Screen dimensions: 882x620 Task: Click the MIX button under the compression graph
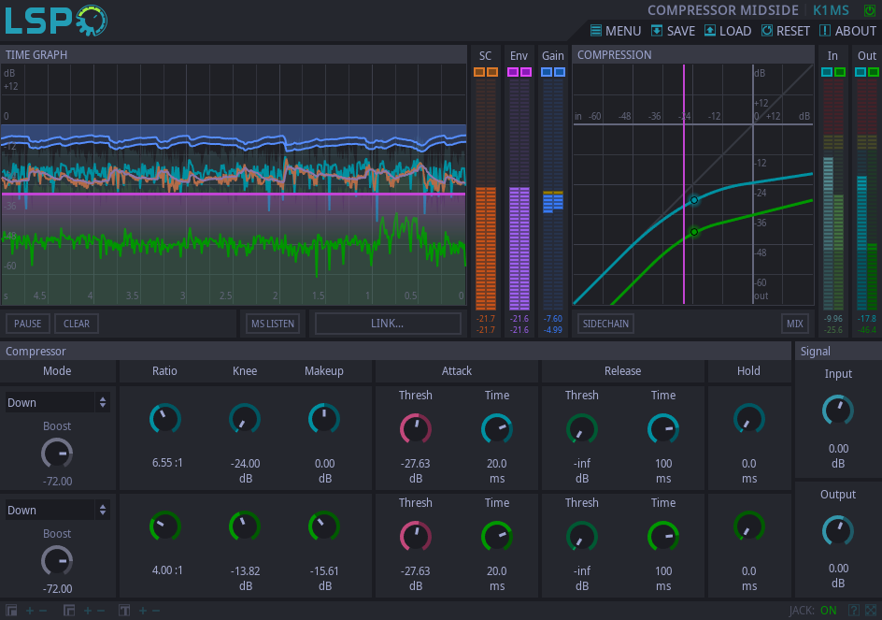795,324
